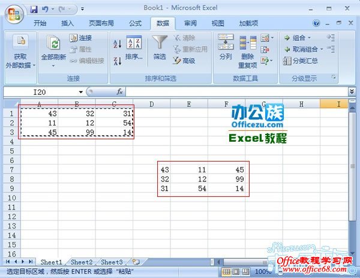The height and width of the screenshot is (278, 360).
Task: Jump to first sheet navigation arrow
Action: pyautogui.click(x=8, y=262)
